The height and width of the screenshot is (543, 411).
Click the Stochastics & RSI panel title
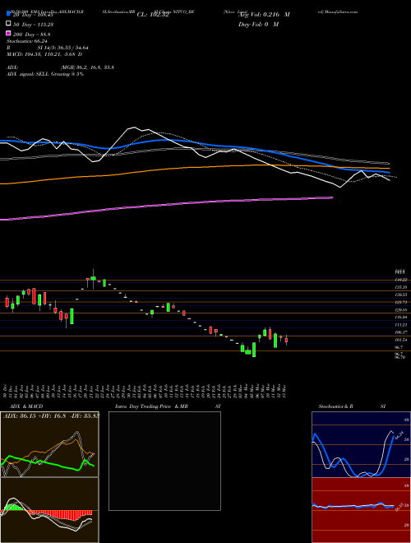click(x=352, y=406)
